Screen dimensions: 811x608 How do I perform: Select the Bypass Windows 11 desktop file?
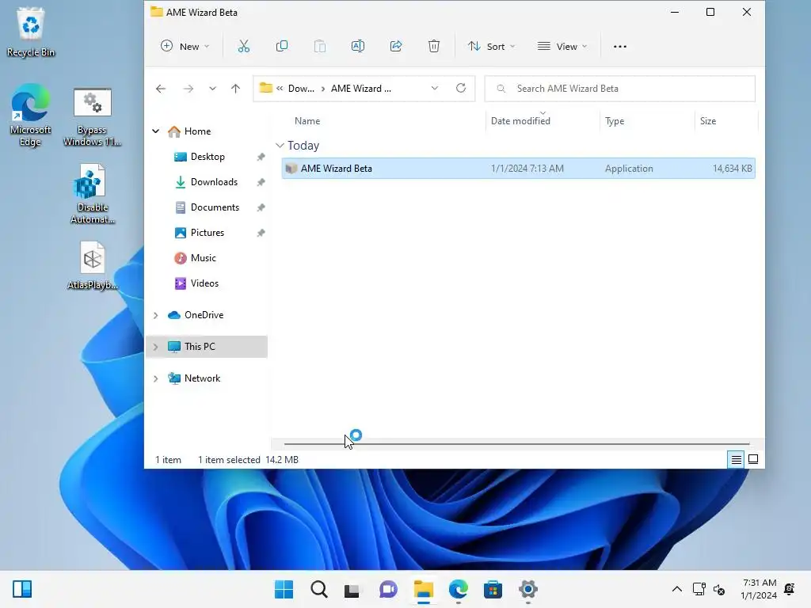pyautogui.click(x=92, y=117)
